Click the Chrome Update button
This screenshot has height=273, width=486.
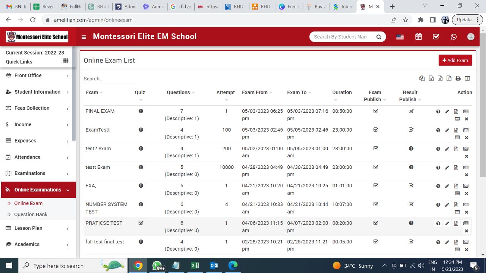click(x=467, y=20)
